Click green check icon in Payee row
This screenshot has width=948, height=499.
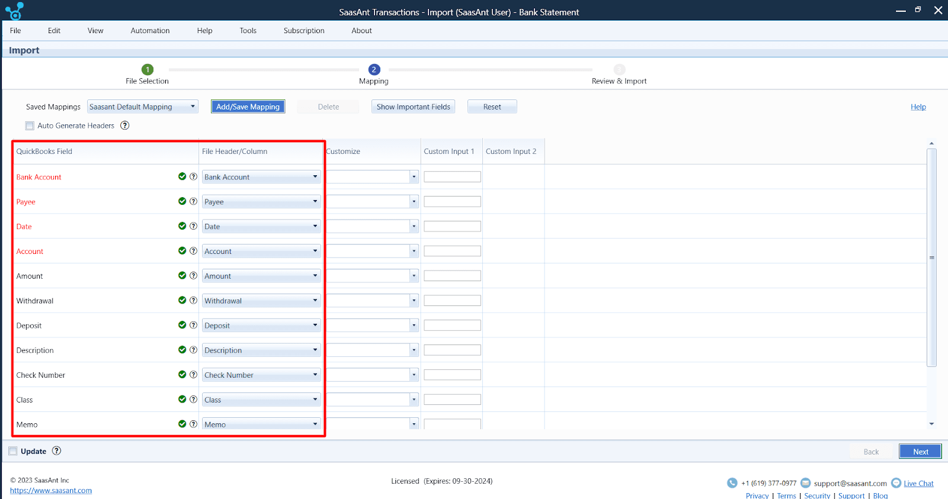click(182, 201)
